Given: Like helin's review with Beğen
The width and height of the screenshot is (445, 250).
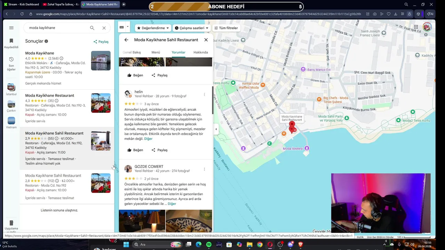Looking at the screenshot, I should (135, 150).
